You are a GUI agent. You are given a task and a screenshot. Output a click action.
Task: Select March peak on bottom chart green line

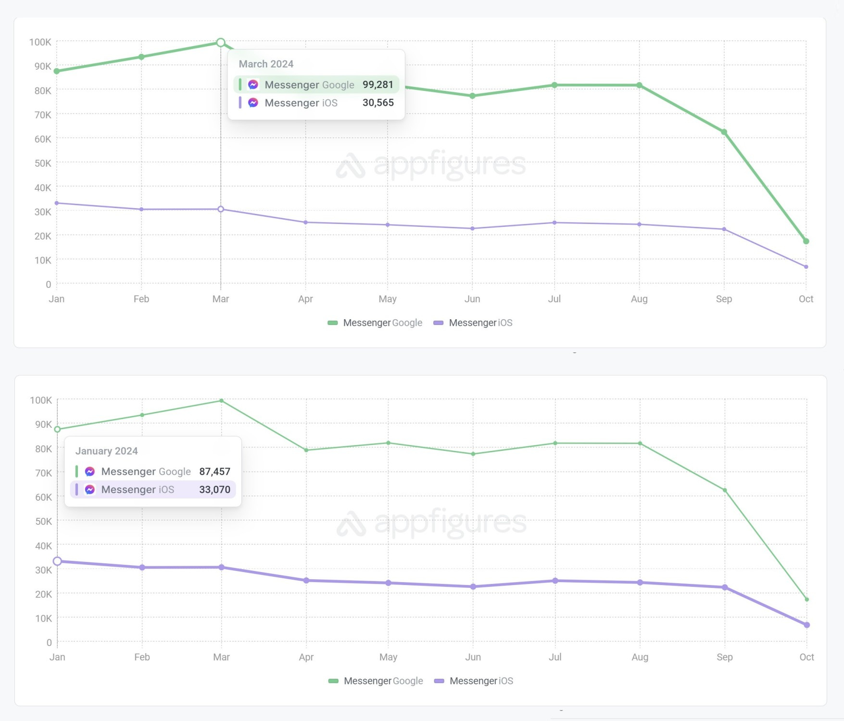(221, 400)
